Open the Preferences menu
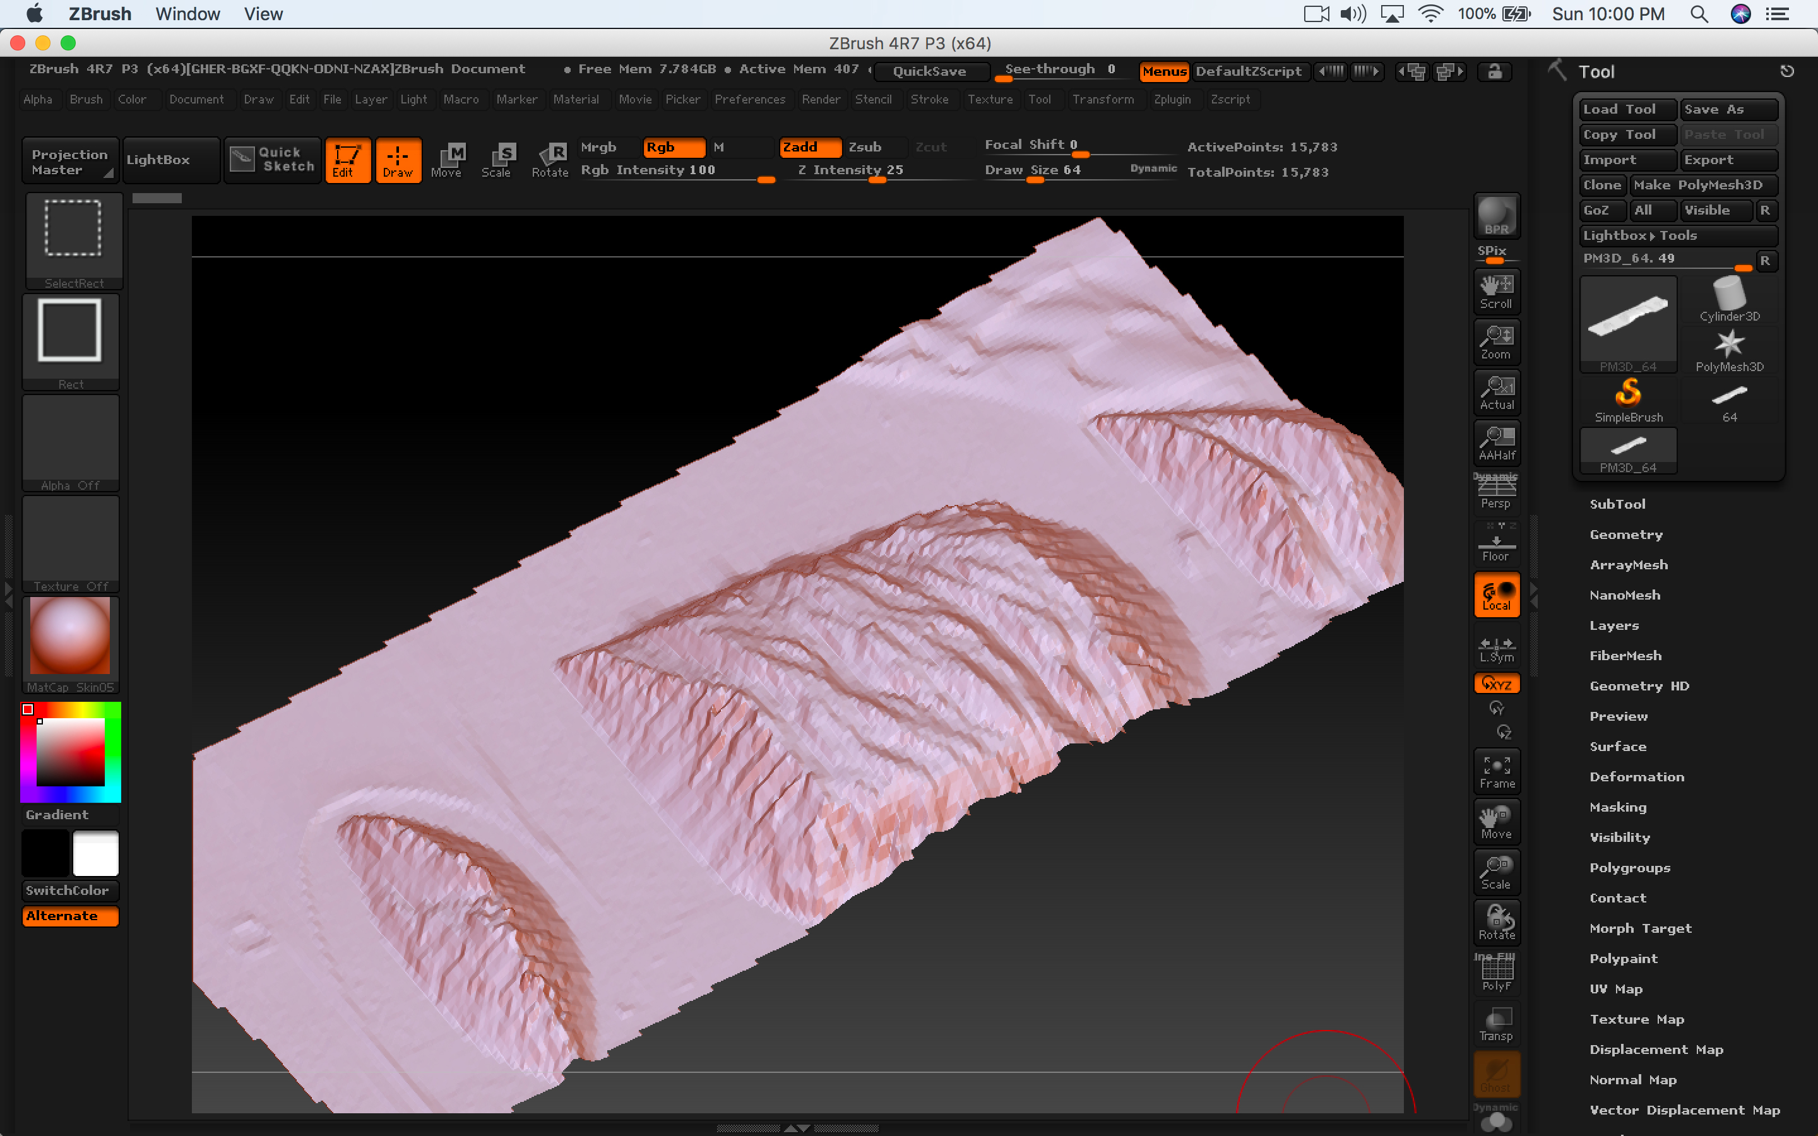 (749, 99)
